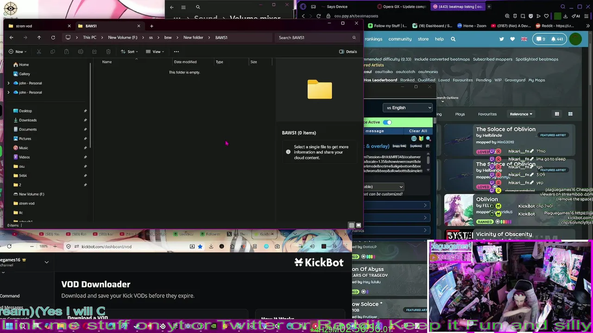Click the Clear All button
Viewport: 593px width, 333px height.
418,131
